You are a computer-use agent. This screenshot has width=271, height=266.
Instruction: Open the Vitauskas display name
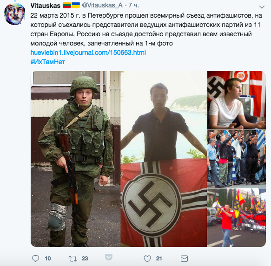pos(45,6)
